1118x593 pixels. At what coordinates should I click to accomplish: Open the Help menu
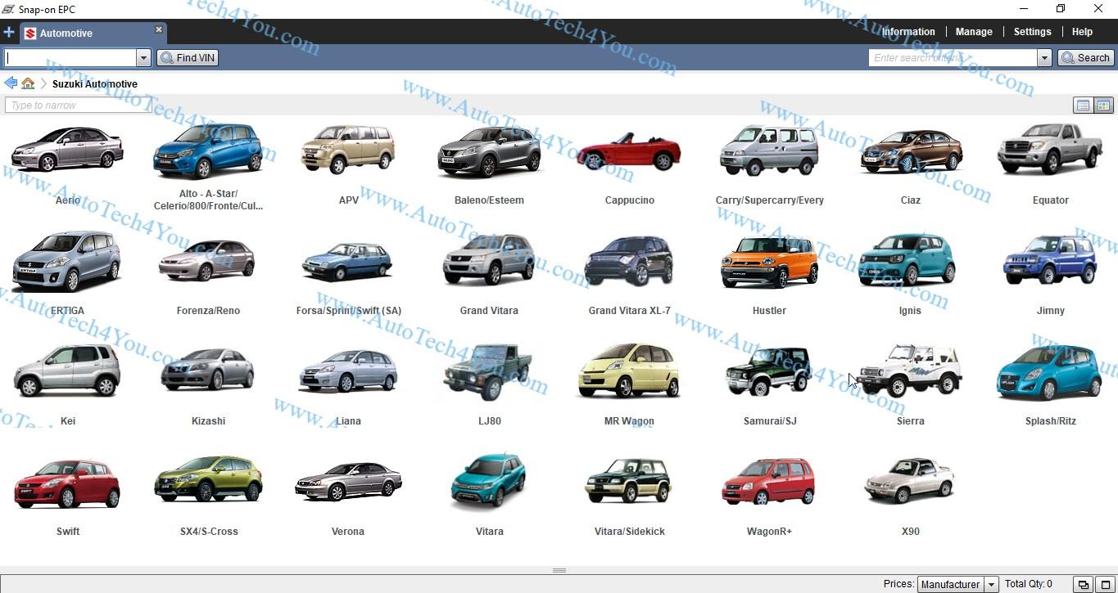pyautogui.click(x=1082, y=31)
